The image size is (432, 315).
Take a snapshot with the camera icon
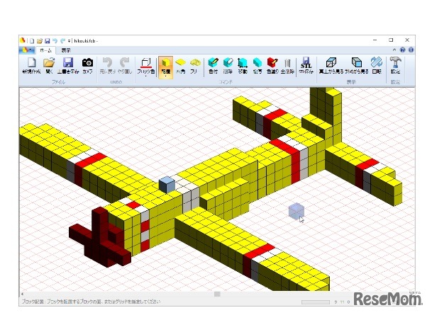88,66
